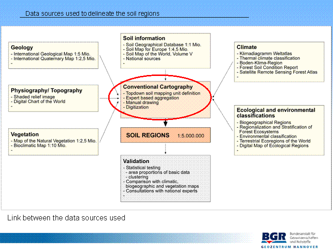
Task: Select the 1:5.000.000 scale text
Action: 191,136
